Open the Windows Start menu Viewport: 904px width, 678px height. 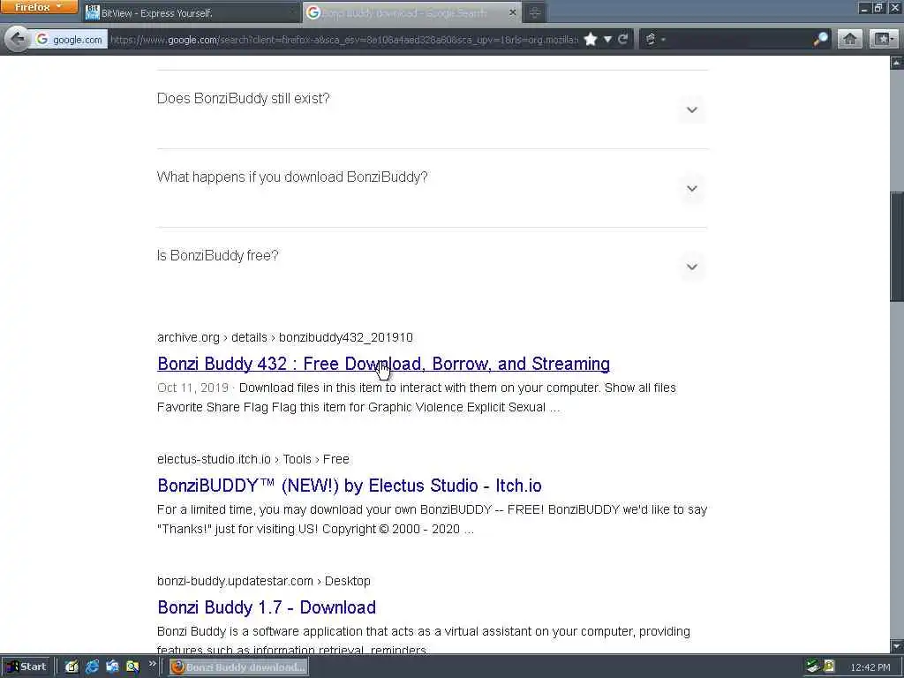tap(26, 667)
